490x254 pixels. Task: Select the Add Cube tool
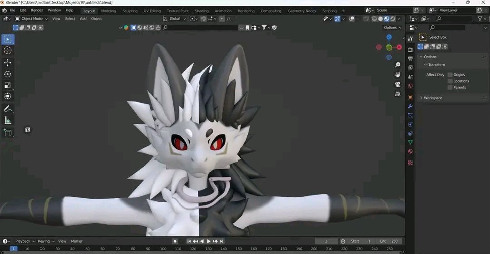(x=8, y=133)
